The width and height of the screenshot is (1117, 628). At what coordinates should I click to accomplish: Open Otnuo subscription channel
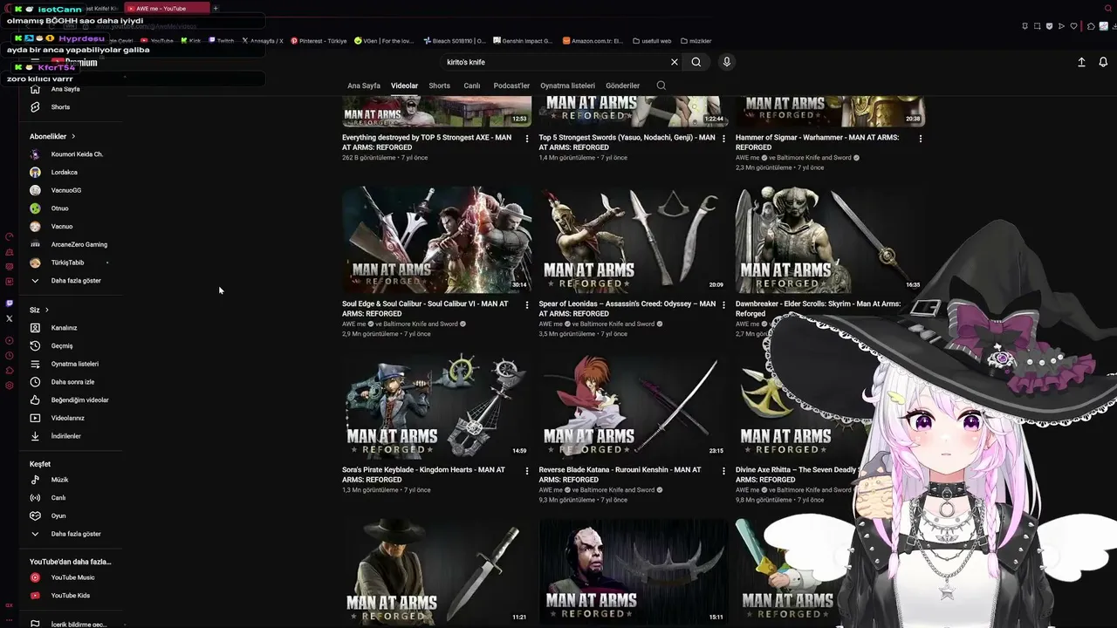[59, 208]
